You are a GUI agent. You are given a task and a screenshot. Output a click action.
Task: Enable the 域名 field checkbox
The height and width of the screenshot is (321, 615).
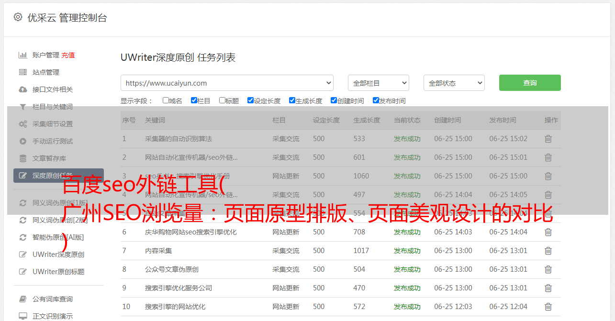166,100
